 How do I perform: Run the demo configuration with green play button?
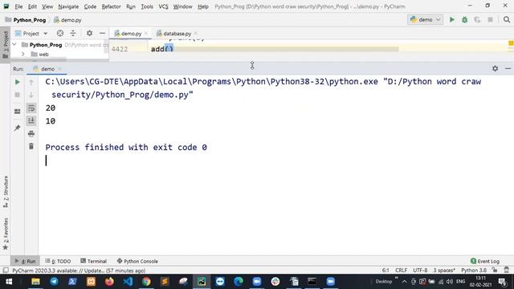pos(451,19)
